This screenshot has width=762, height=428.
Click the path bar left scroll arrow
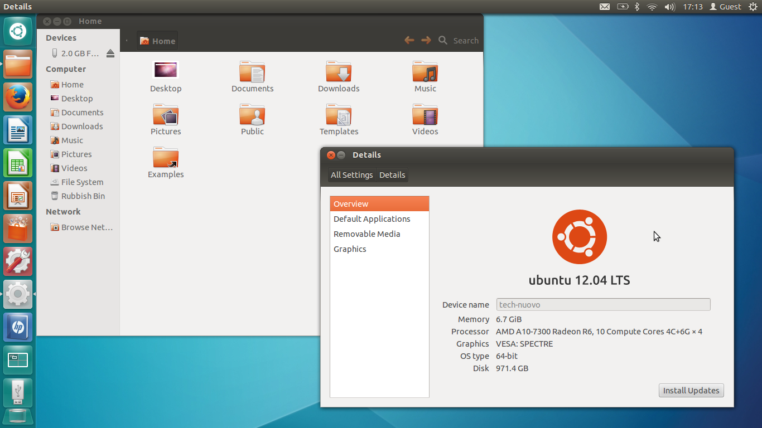127,41
